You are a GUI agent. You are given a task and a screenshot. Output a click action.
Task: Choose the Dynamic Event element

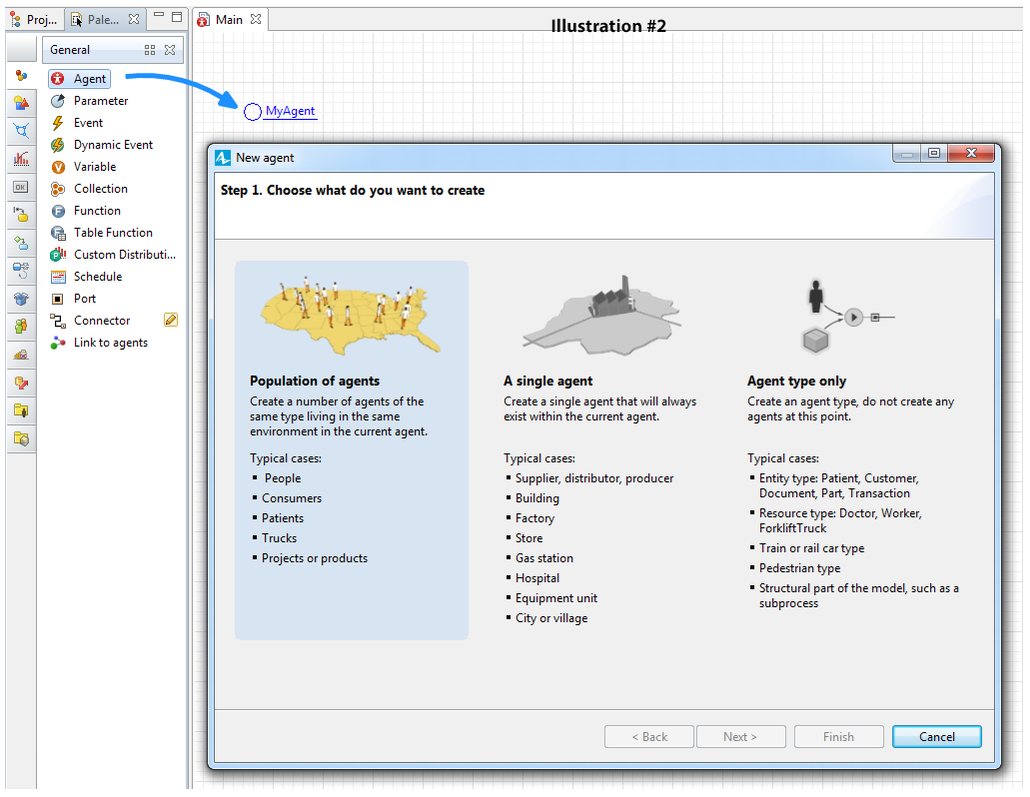click(x=112, y=145)
